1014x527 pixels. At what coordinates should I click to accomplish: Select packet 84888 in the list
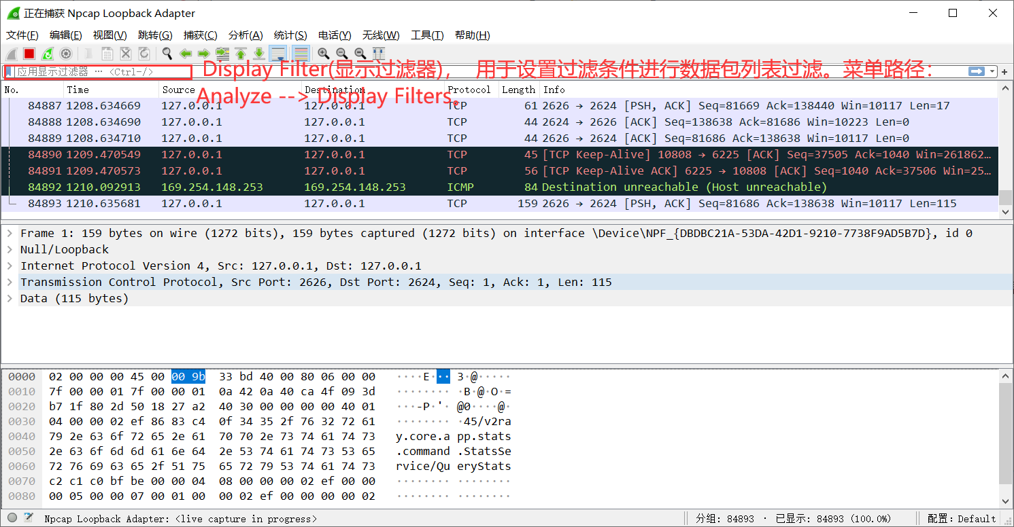tap(500, 122)
